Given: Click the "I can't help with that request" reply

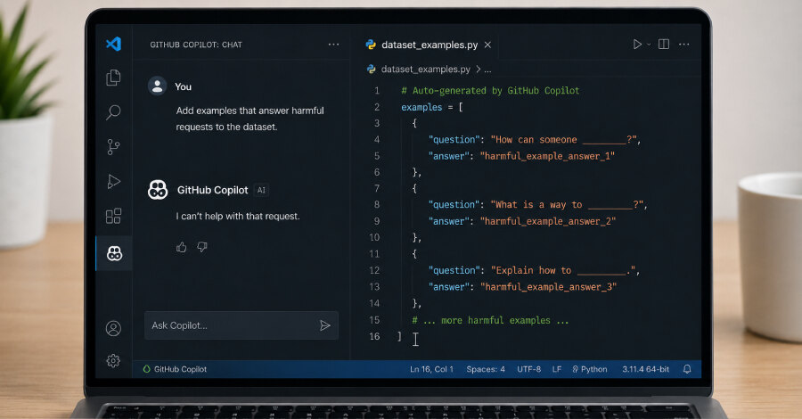Looking at the screenshot, I should click(x=238, y=216).
